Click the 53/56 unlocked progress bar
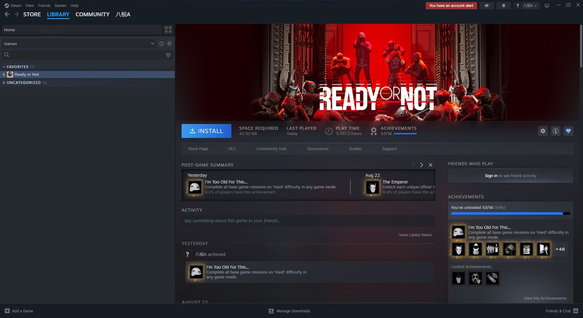 tap(511, 213)
